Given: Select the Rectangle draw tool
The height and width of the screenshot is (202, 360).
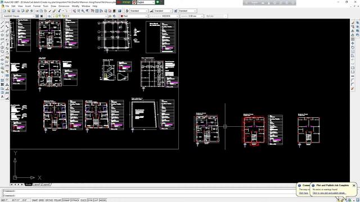Looking at the screenshot, I should point(2,39).
